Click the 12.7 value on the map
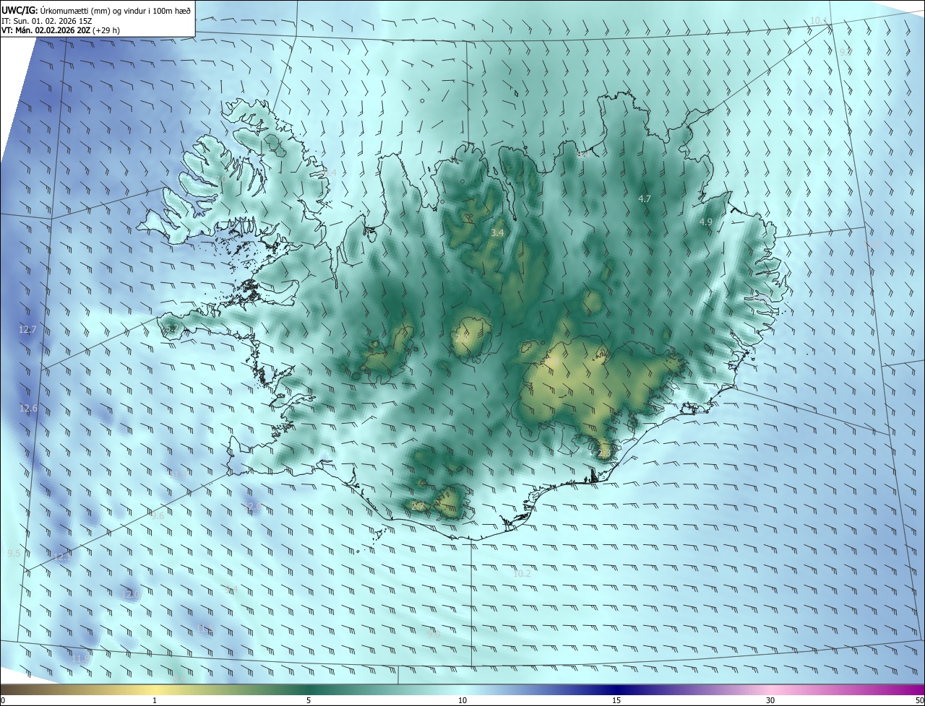 coord(27,330)
